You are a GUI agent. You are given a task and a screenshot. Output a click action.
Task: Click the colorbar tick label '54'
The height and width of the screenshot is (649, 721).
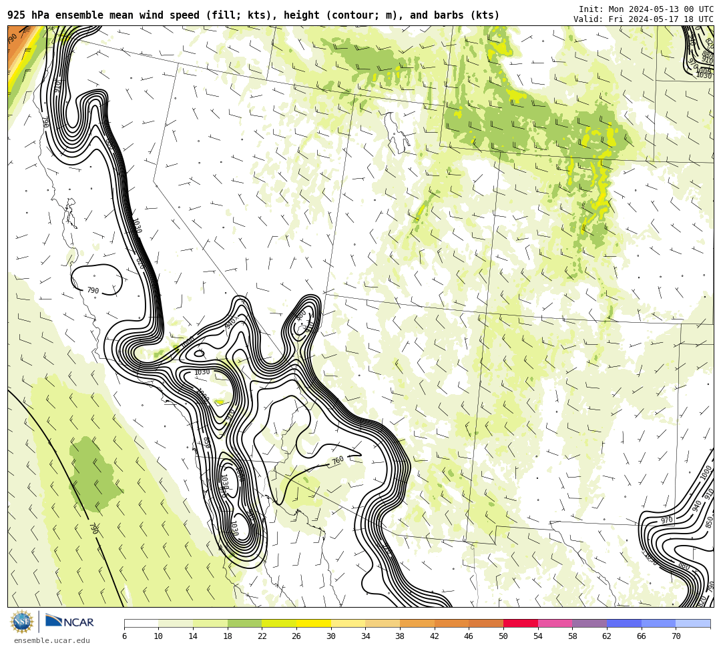[x=537, y=636]
